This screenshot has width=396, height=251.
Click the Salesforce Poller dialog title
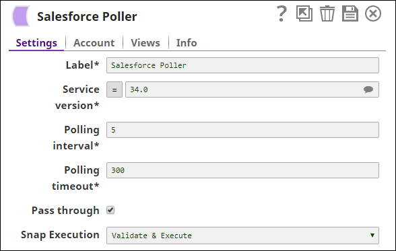tap(87, 17)
